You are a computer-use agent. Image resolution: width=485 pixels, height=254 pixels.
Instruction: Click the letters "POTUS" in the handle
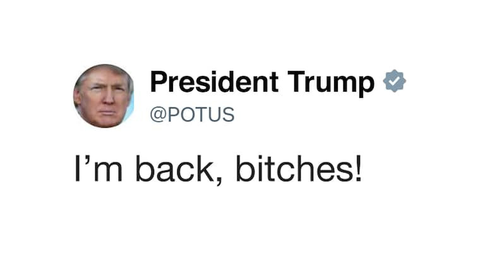pos(201,114)
